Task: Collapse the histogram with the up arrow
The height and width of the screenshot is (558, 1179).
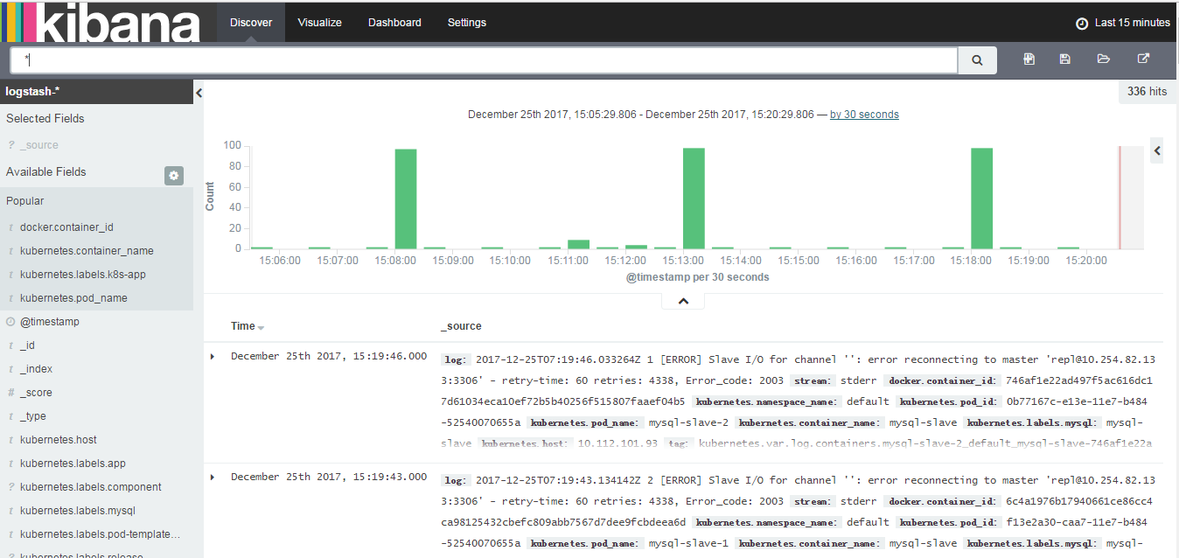Action: (x=682, y=300)
